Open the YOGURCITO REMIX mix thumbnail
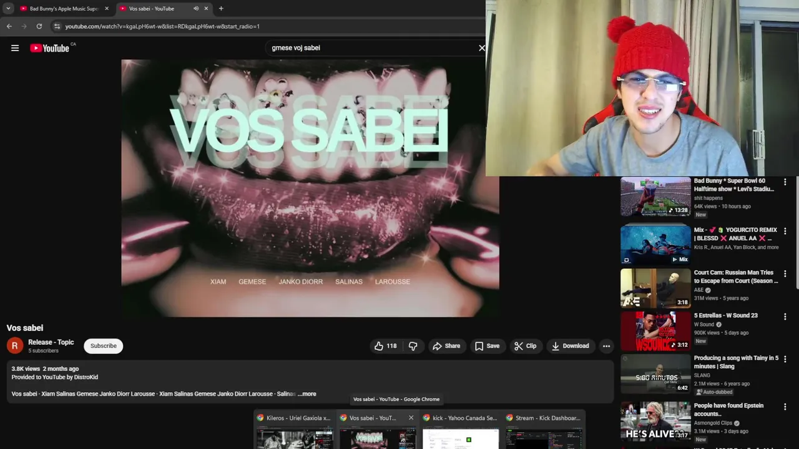This screenshot has height=449, width=799. pos(655,244)
